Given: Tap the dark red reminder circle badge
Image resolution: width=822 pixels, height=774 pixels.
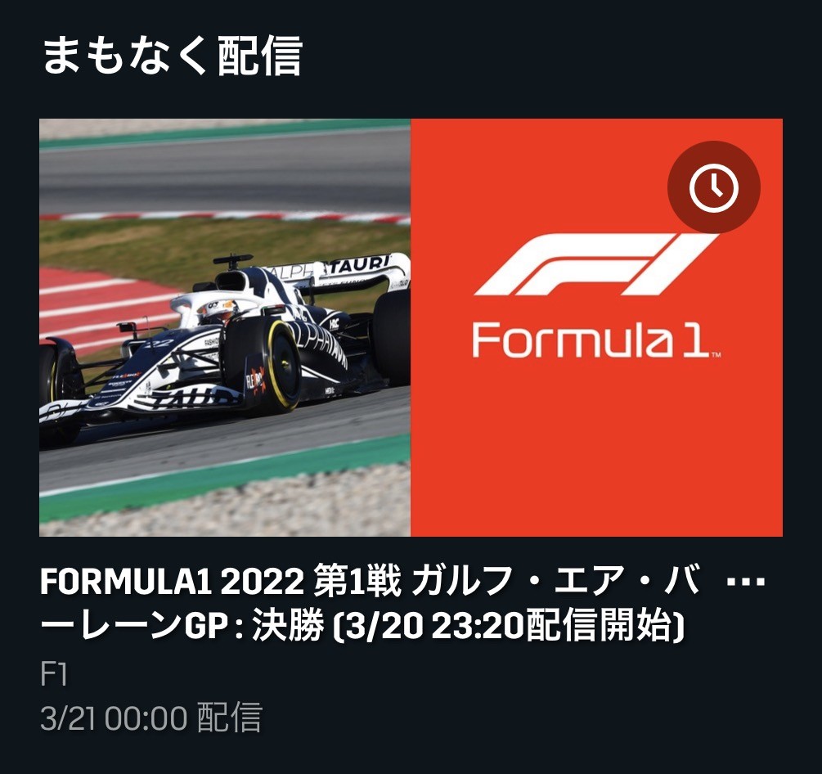Looking at the screenshot, I should (713, 187).
